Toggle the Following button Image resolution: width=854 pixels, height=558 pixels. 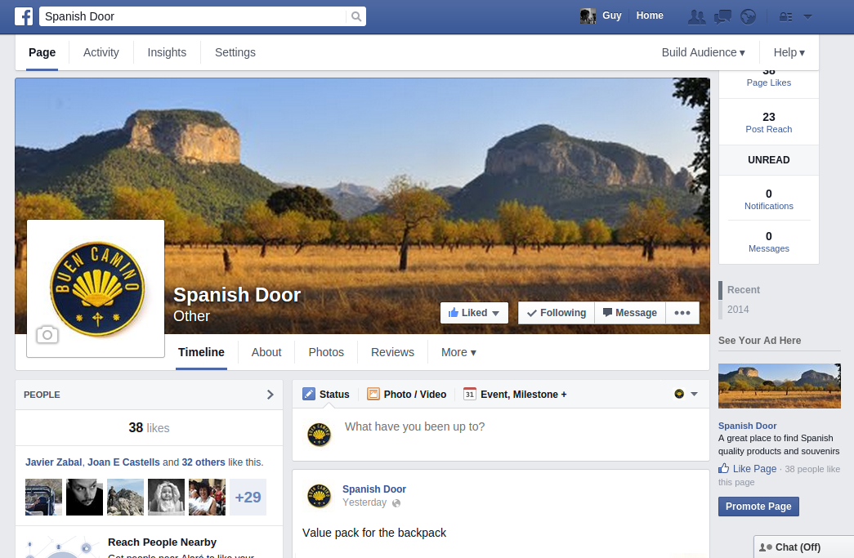(x=556, y=313)
